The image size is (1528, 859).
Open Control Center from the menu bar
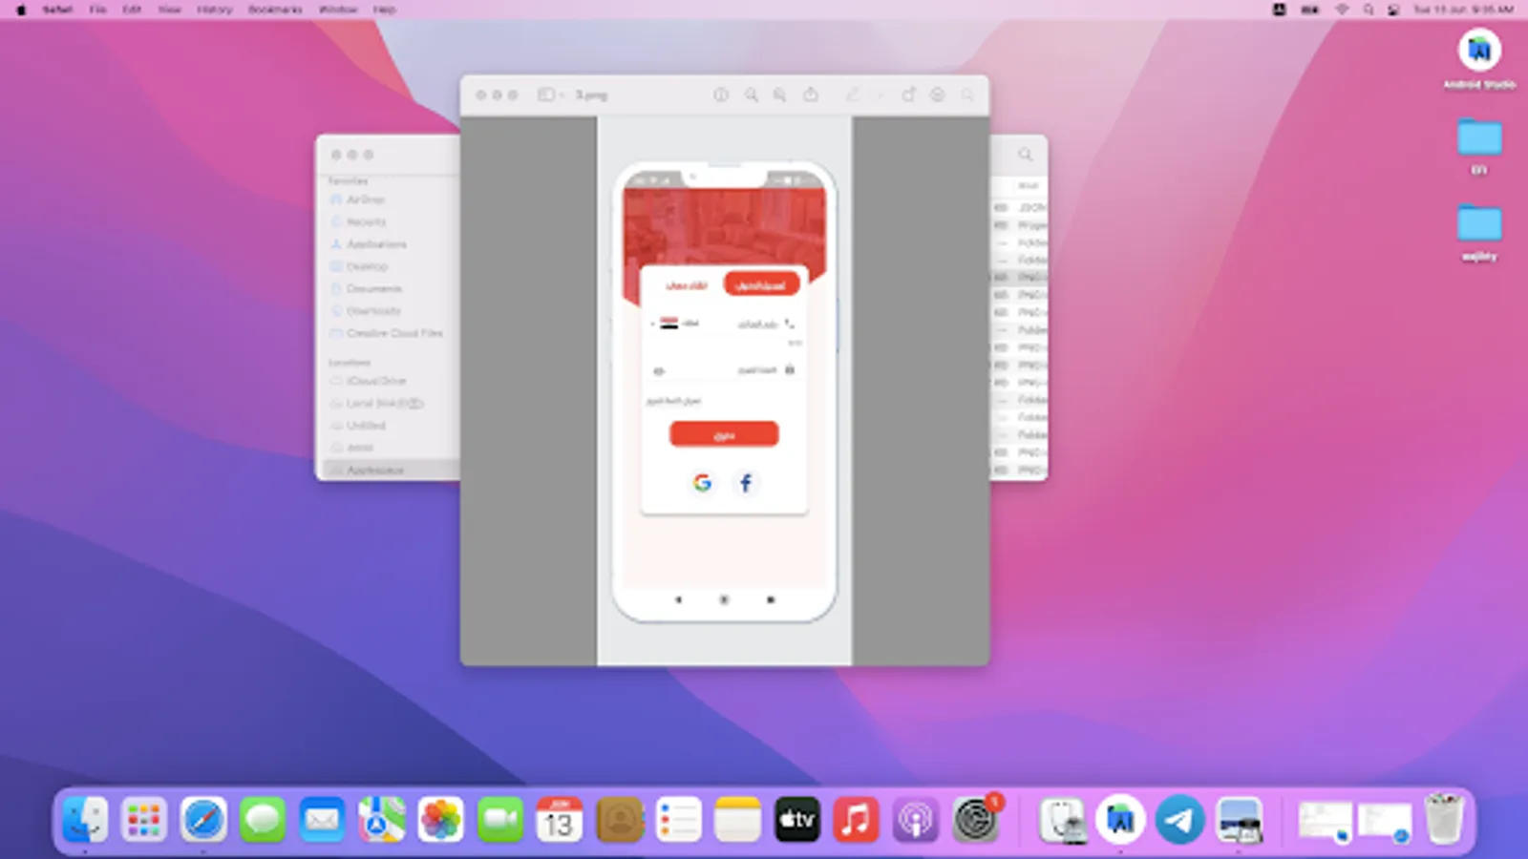pyautogui.click(x=1394, y=10)
